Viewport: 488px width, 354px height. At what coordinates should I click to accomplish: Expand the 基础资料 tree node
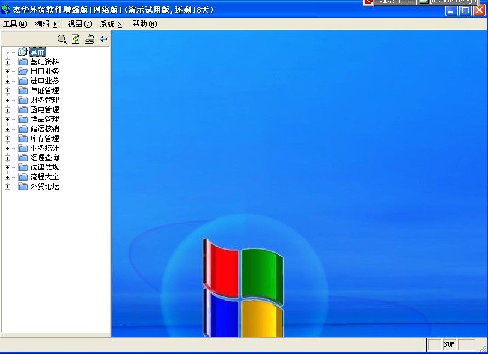(7, 62)
